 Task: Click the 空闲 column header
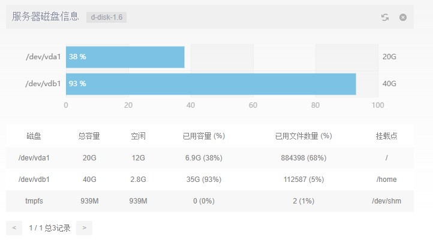pyautogui.click(x=139, y=136)
